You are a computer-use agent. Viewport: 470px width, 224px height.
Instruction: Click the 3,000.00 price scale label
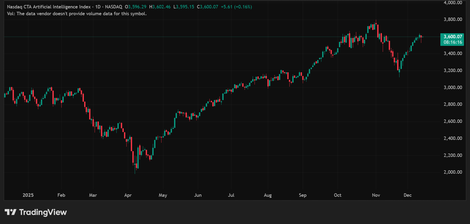click(453, 88)
